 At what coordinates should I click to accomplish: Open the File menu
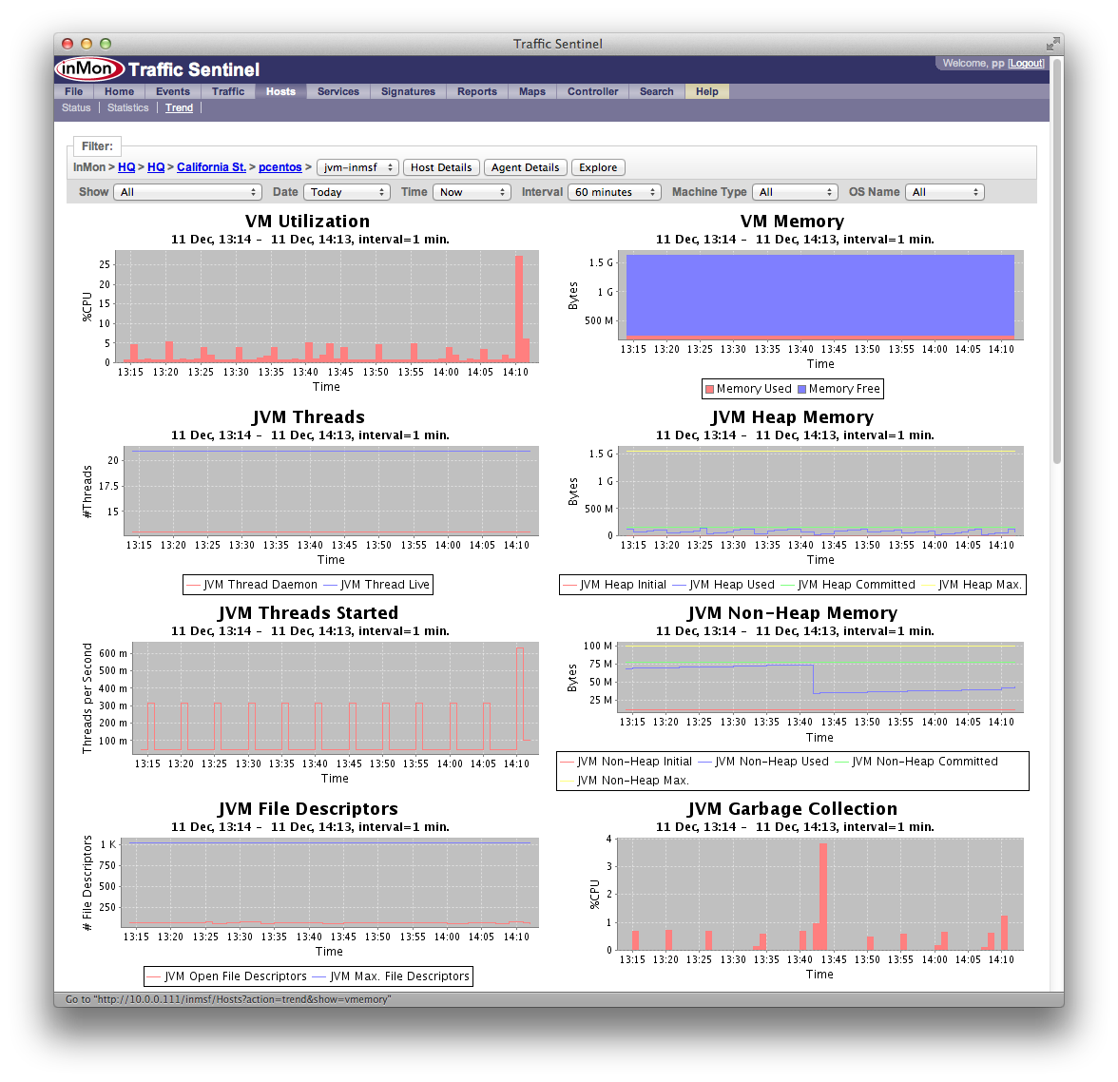tap(73, 91)
